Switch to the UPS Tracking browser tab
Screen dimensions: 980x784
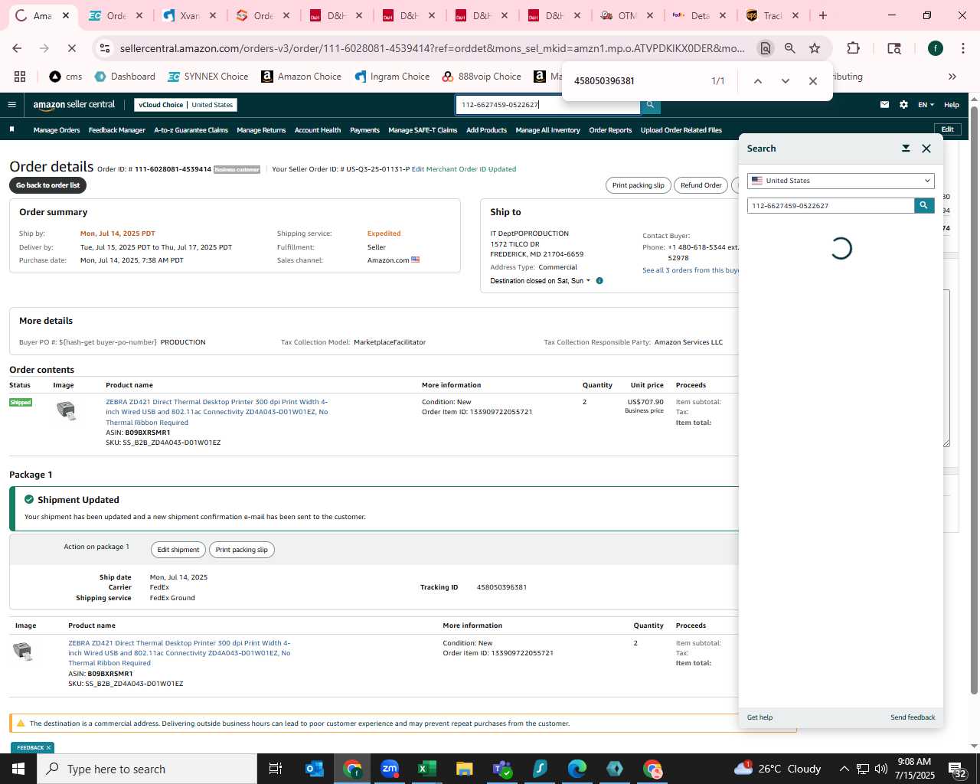click(772, 15)
